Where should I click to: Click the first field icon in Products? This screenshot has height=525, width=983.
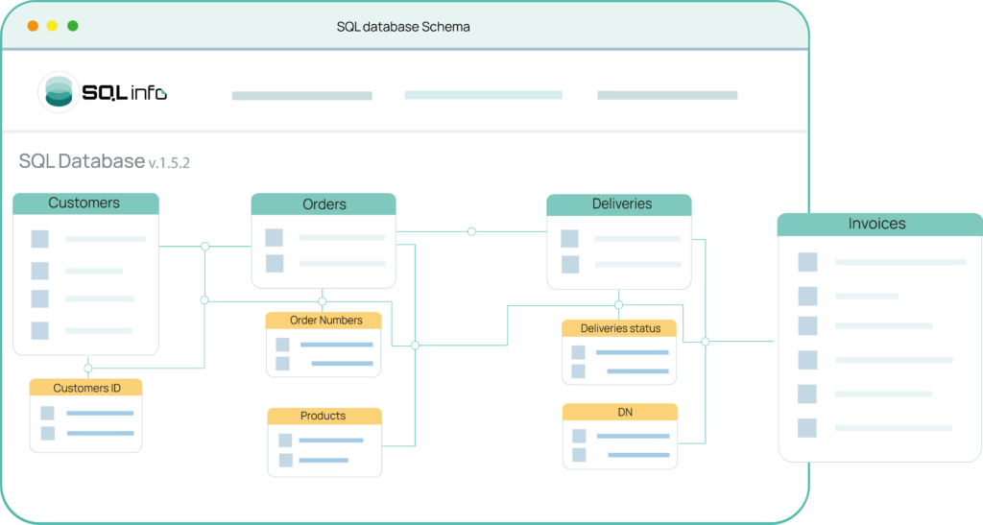285,441
